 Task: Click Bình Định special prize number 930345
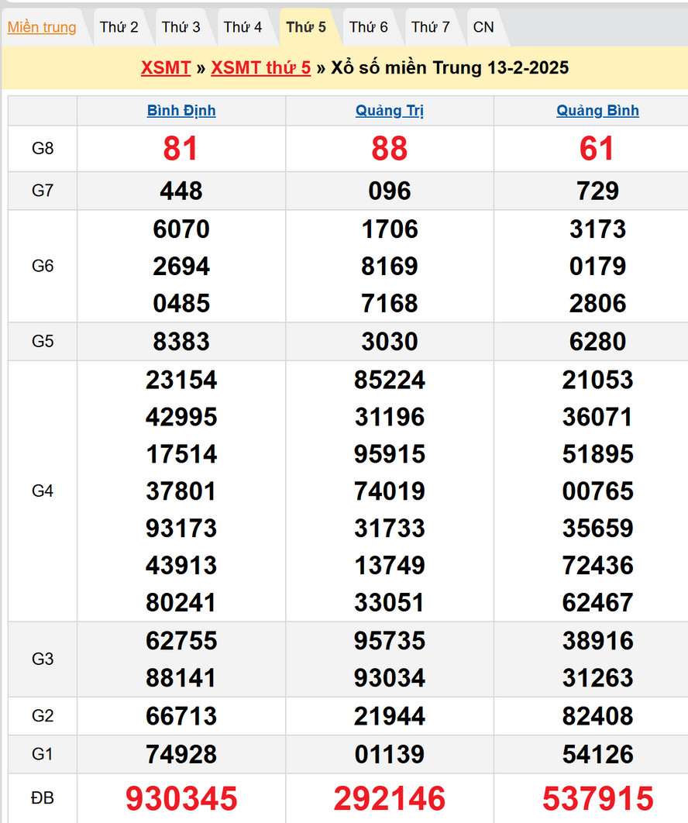(181, 798)
